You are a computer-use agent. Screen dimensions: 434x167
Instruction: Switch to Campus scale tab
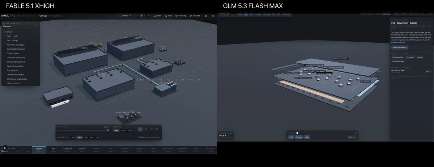[39, 150]
